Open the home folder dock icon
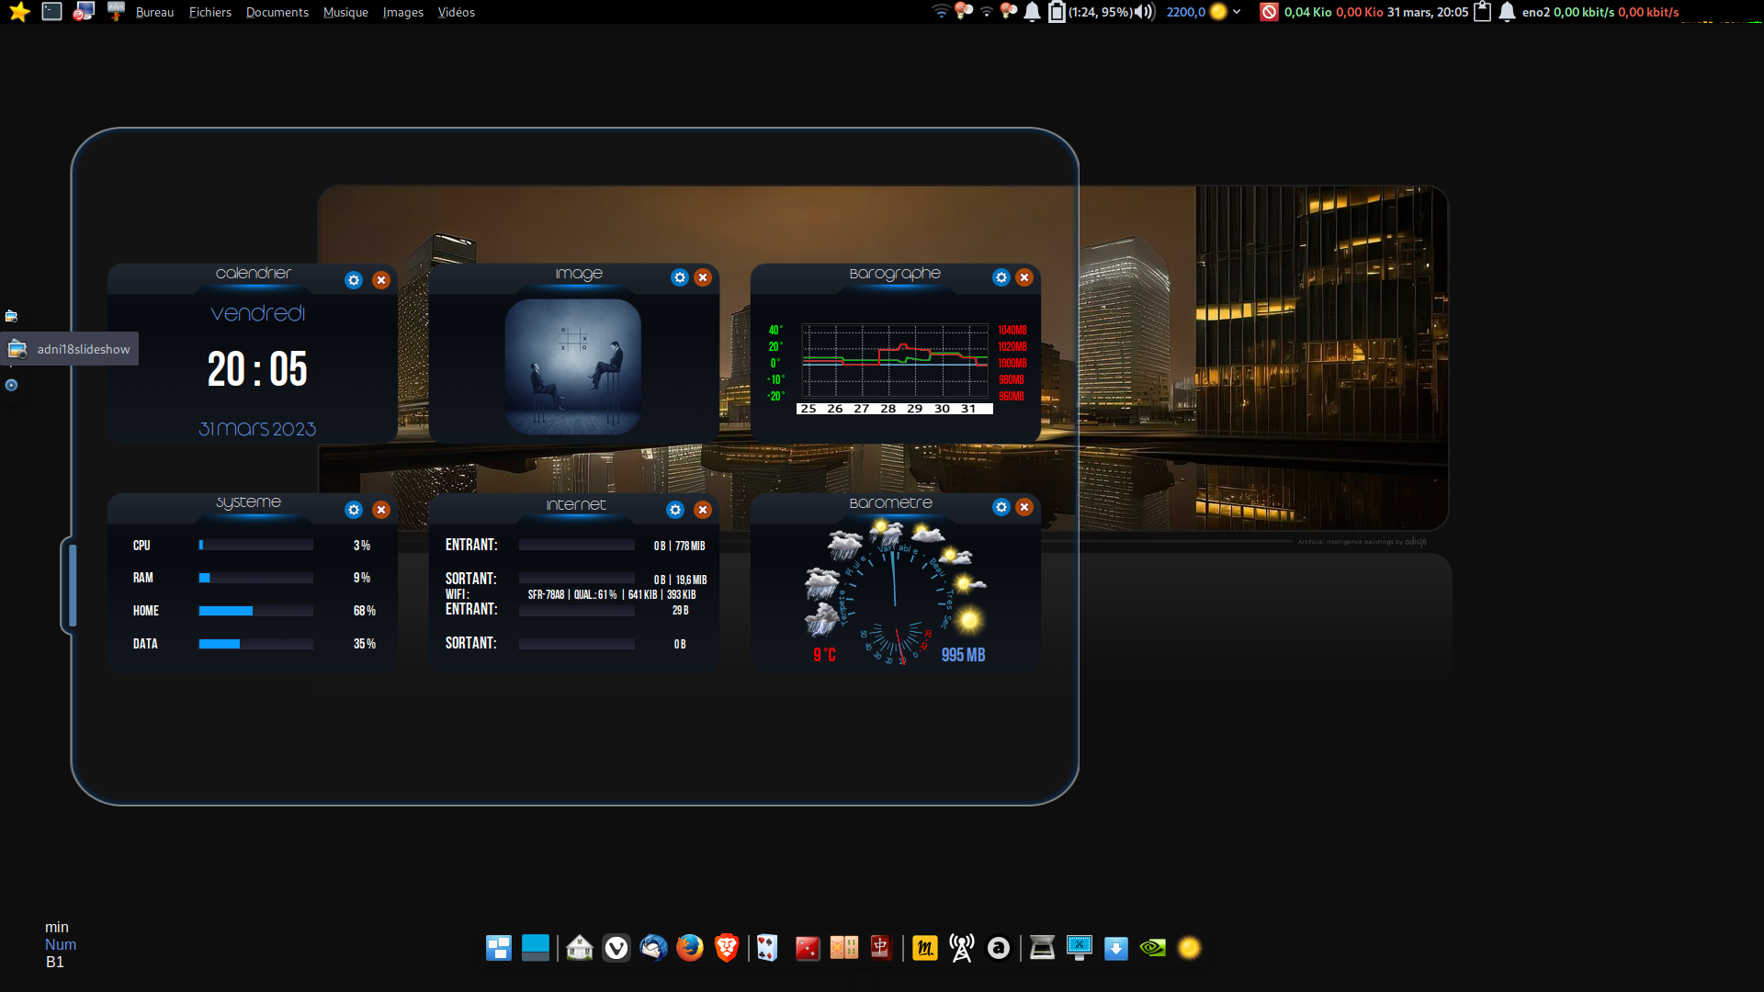This screenshot has height=992, width=1764. (x=580, y=947)
